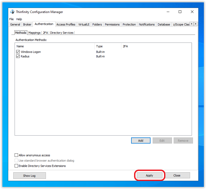This screenshot has width=206, height=189.
Task: Uncheck the Windows Logon method checkbox
Action: [x=18, y=52]
